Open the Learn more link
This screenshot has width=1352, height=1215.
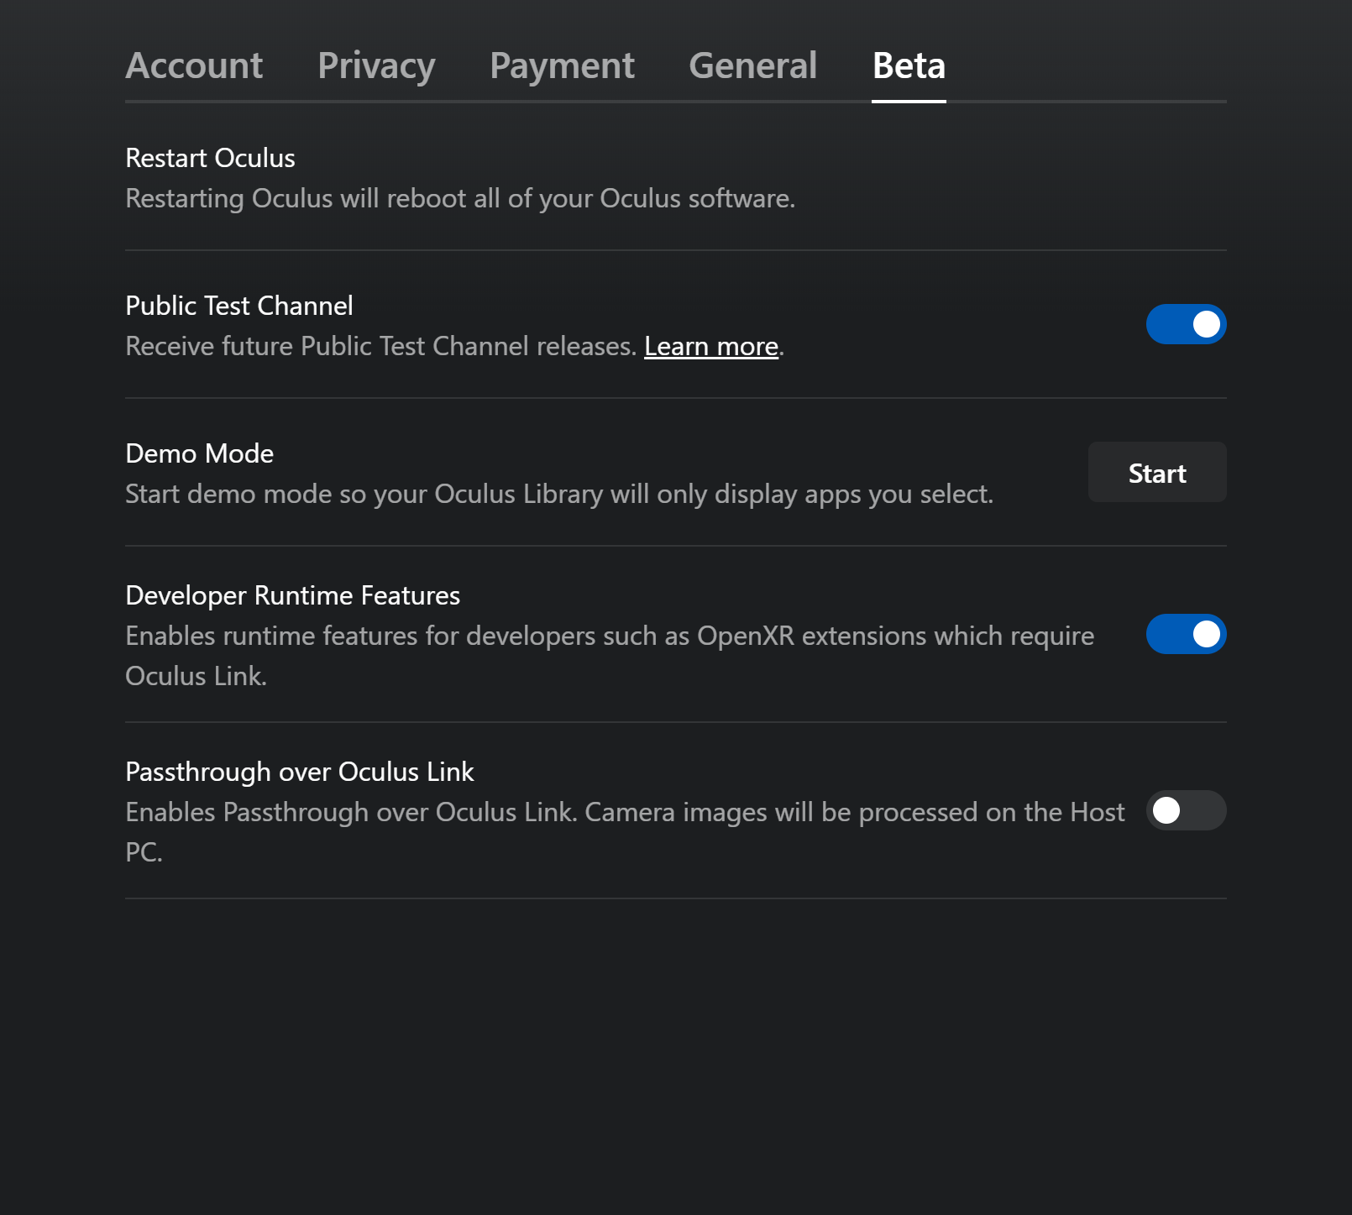tap(711, 346)
